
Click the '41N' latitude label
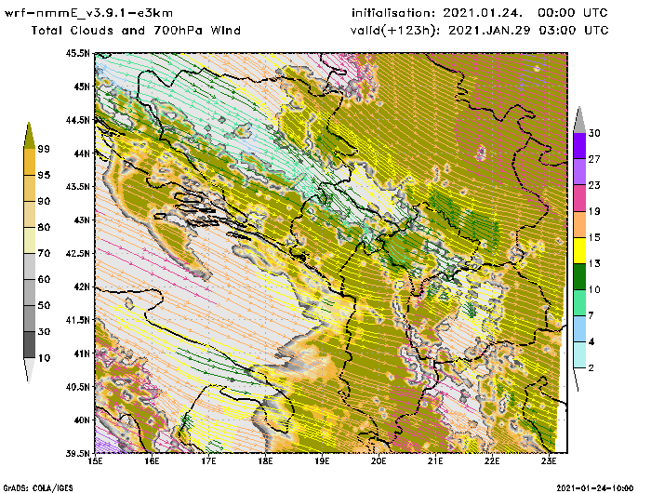82,353
